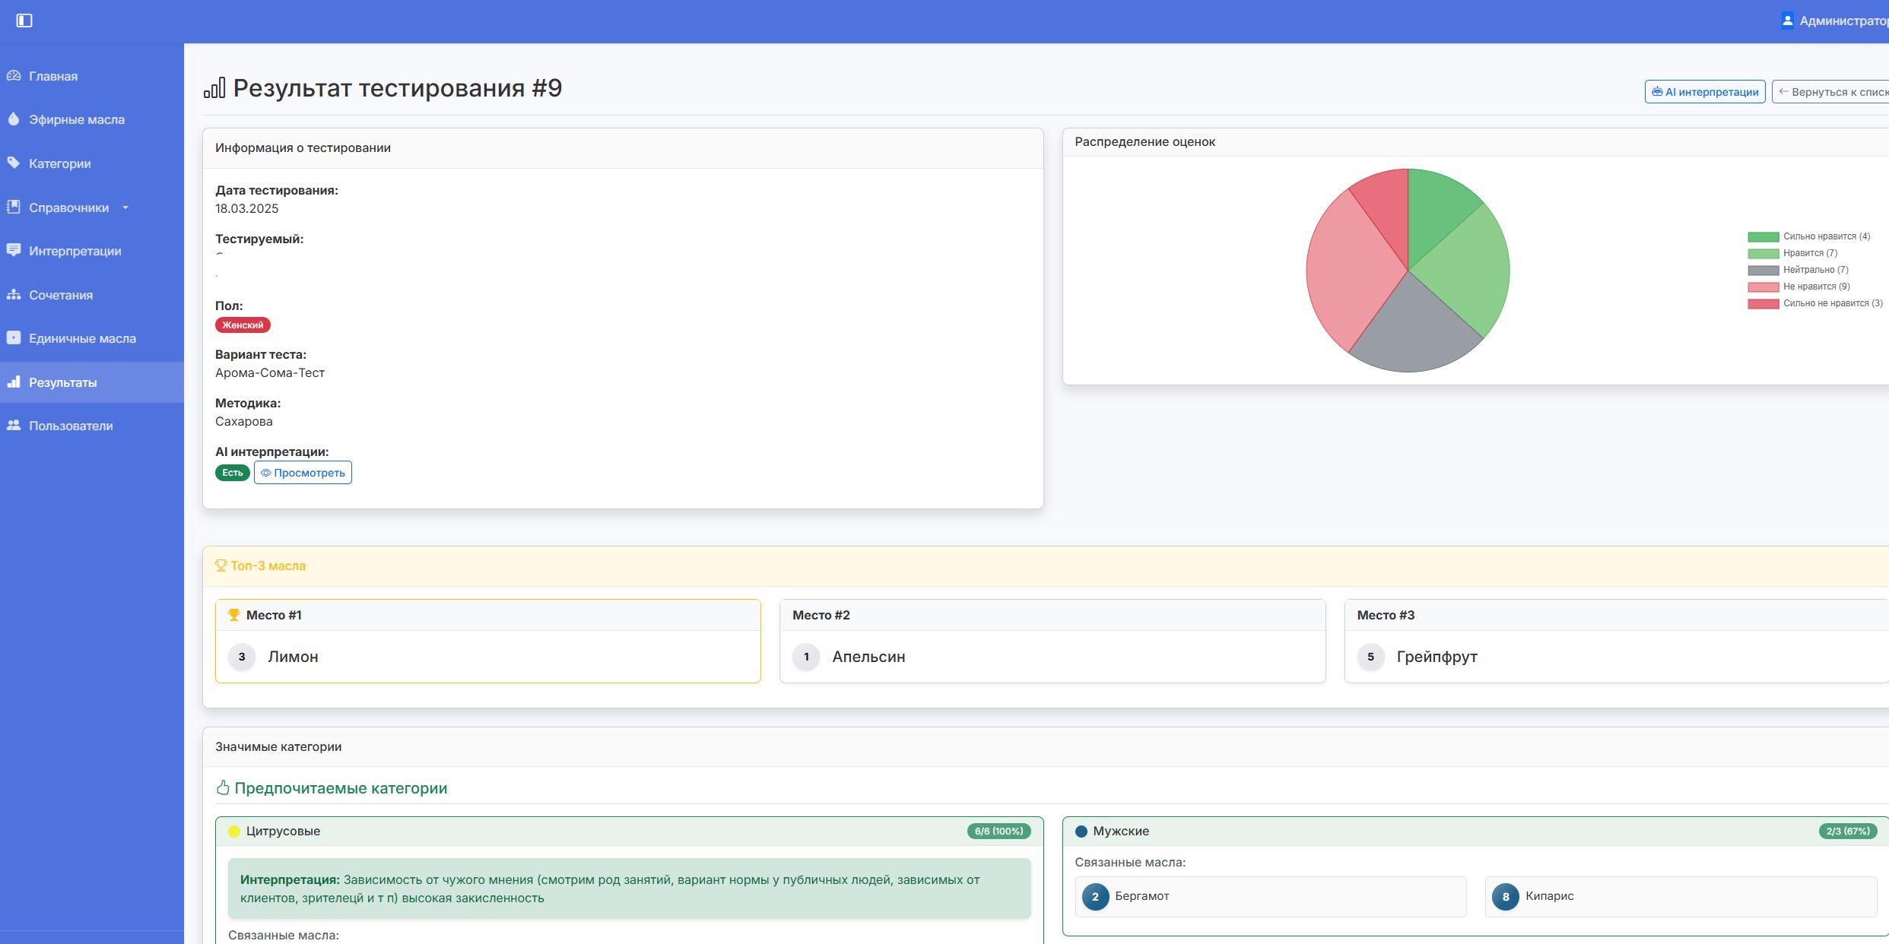Screen dimensions: 1889x944
Task: Toggle Сильно не нравится legend item
Action: pyautogui.click(x=1832, y=303)
